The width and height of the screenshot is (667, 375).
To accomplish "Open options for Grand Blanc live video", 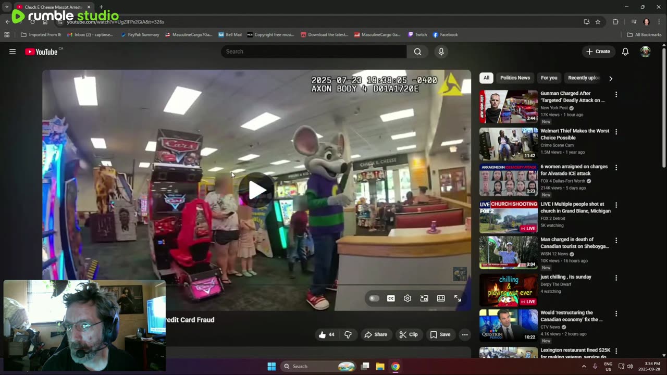I will click(x=616, y=205).
